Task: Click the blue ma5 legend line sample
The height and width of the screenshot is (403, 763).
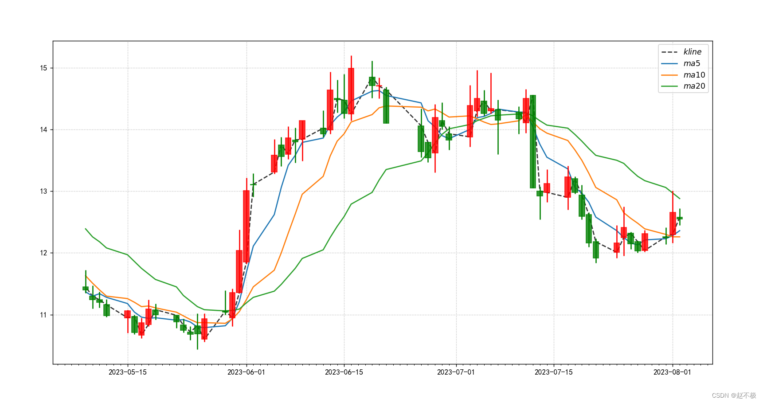Action: (670, 64)
